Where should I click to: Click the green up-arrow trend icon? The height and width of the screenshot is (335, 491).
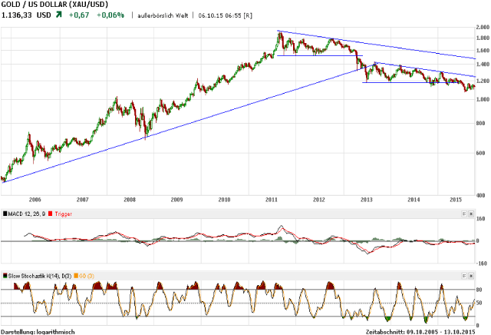[x=58, y=15]
